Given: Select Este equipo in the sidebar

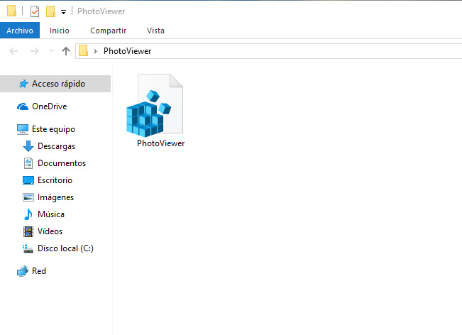Looking at the screenshot, I should [53, 129].
